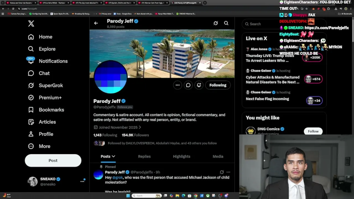Search Parody Jeff's posts with magnifier icon
The height and width of the screenshot is (199, 354).
pyautogui.click(x=226, y=23)
